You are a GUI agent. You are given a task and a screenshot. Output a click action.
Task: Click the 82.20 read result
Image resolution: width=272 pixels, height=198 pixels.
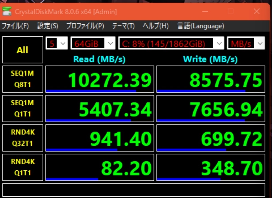(100, 167)
